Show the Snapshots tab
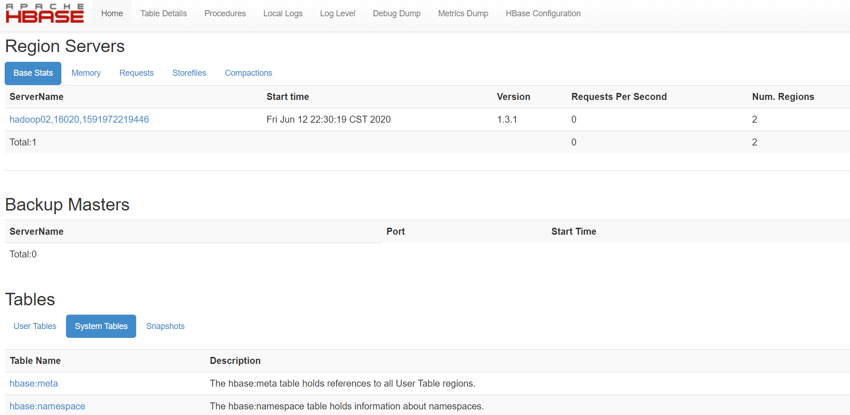 coord(165,326)
